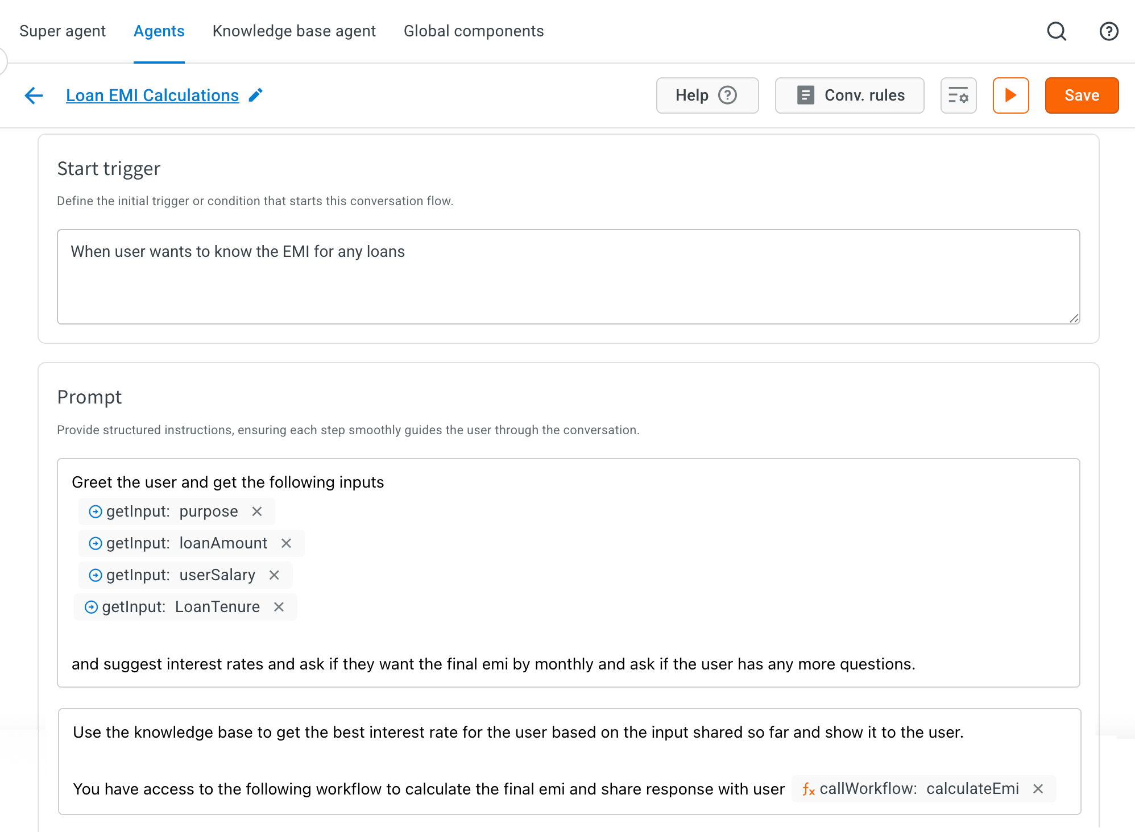This screenshot has height=832, width=1135.
Task: Open the list settings icon button
Action: 958,95
